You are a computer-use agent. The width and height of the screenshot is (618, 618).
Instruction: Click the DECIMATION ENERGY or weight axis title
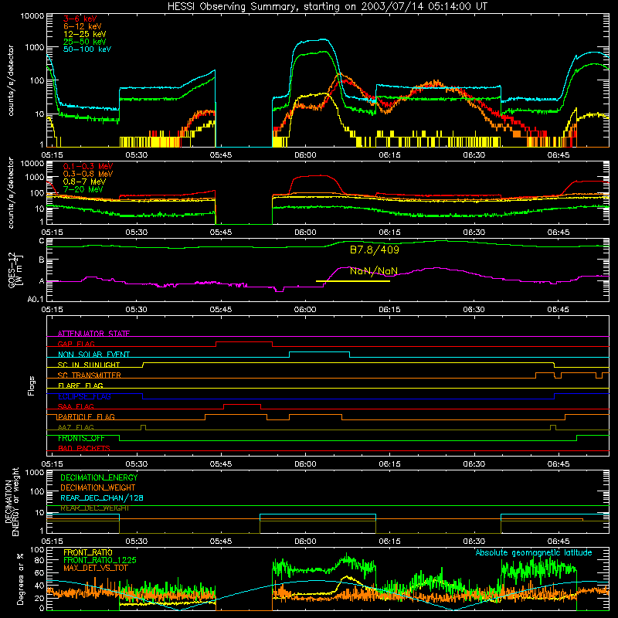click(12, 501)
